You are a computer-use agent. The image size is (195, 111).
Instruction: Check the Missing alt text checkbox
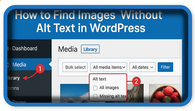point(95,96)
